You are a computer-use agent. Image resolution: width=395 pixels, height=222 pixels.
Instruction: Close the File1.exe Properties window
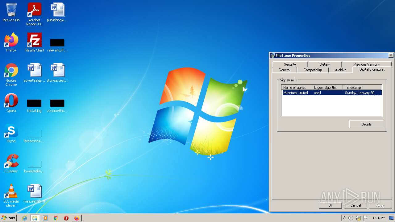click(391, 55)
